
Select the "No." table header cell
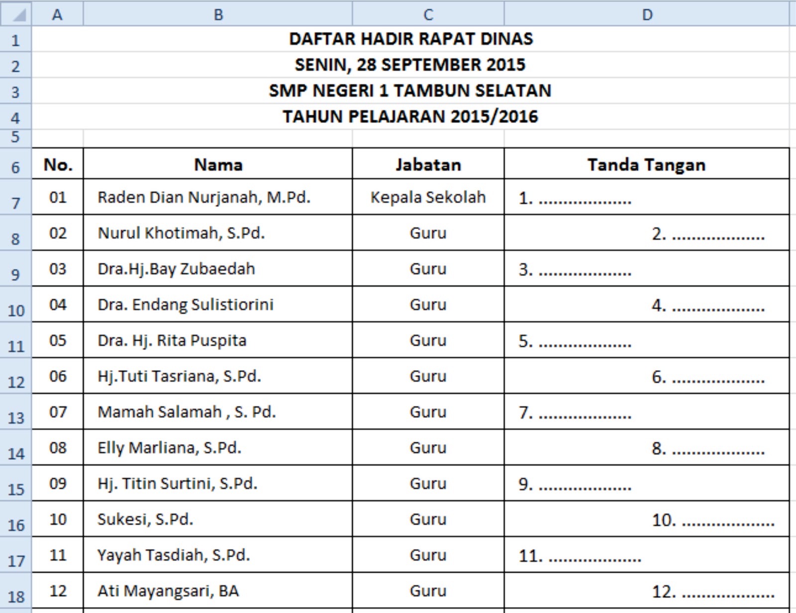(58, 164)
